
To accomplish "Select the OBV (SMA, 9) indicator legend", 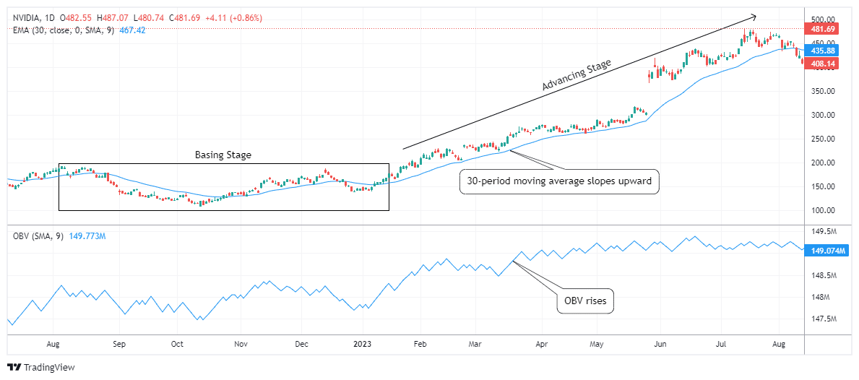I will click(x=38, y=236).
